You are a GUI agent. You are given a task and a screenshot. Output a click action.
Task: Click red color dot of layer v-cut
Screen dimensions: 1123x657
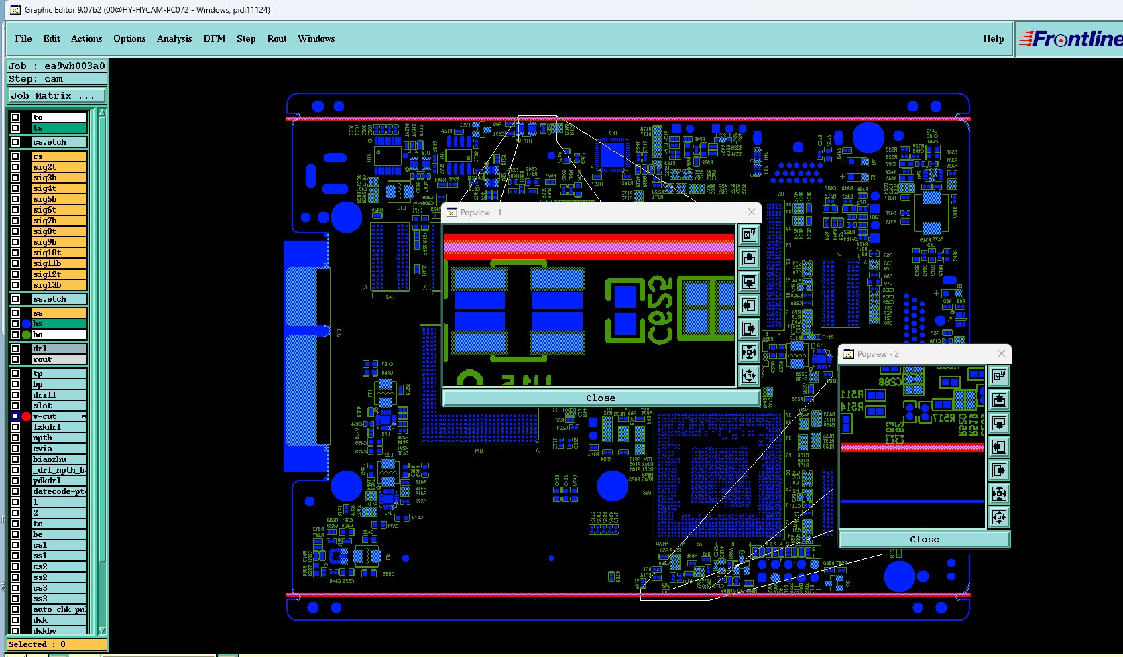[x=26, y=416]
